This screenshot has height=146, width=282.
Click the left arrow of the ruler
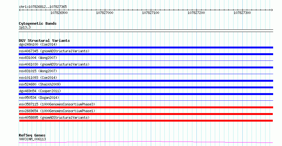(20, 10)
